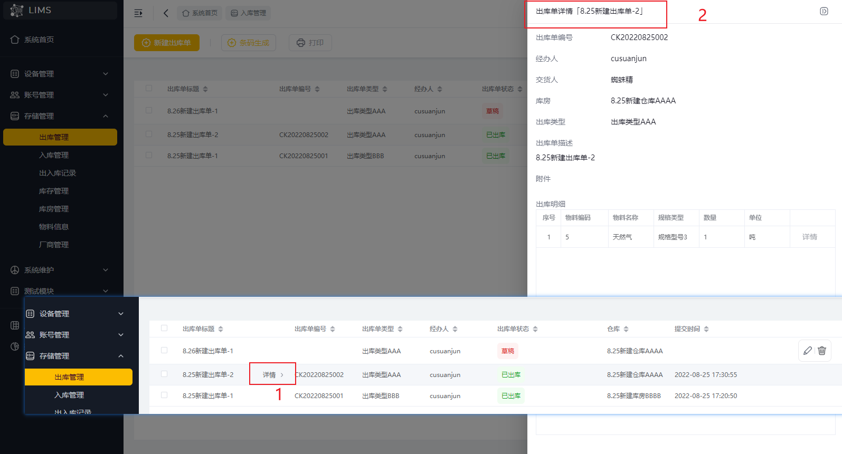The height and width of the screenshot is (454, 842).
Task: Expand the 测试模块 chevron
Action: [x=106, y=291]
